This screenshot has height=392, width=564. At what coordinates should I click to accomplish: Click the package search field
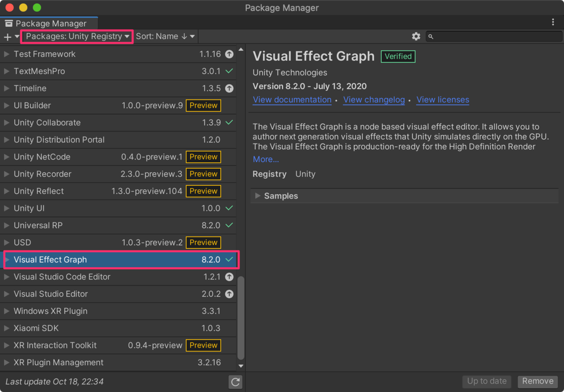pyautogui.click(x=494, y=36)
